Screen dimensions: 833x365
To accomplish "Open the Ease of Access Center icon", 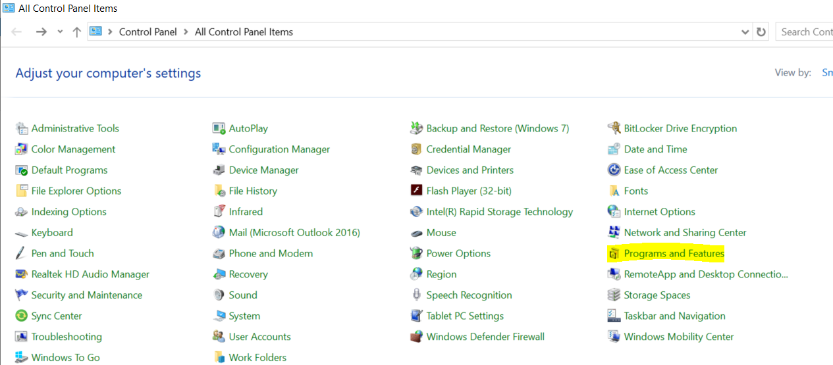I will coord(614,170).
